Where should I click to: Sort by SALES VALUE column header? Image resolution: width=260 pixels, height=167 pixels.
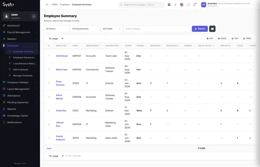pos(206,46)
